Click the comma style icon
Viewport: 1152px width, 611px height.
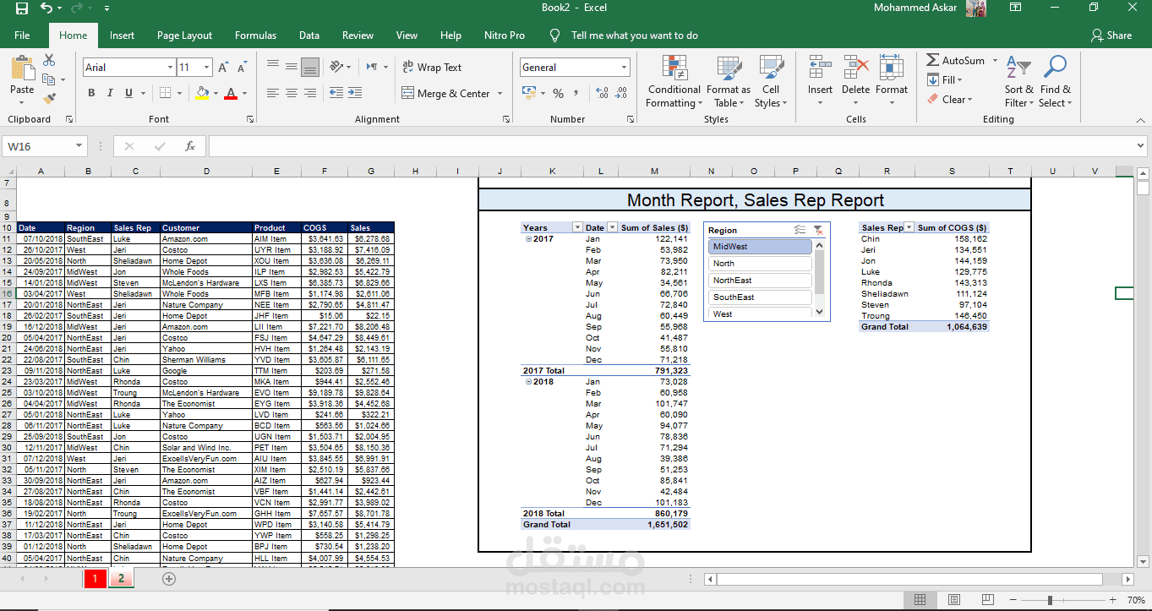coord(576,94)
